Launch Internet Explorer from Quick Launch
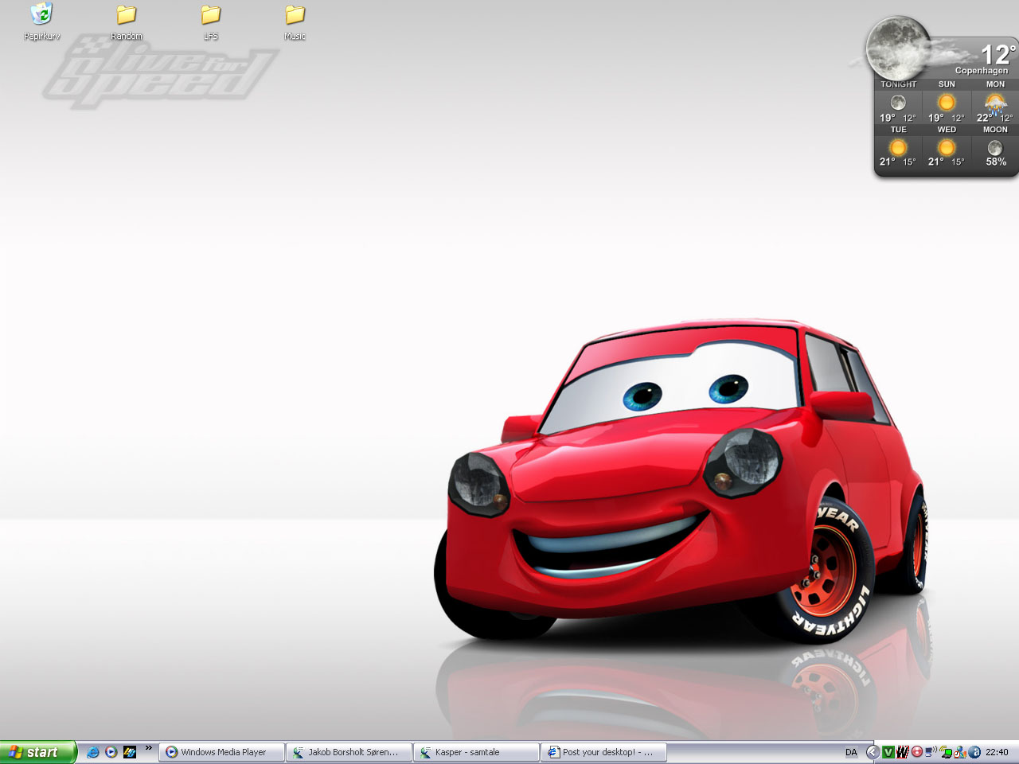Image resolution: width=1019 pixels, height=764 pixels. (93, 752)
